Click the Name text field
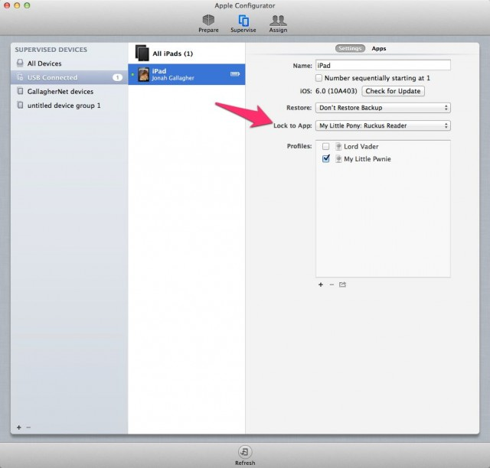490x468 pixels. [x=383, y=65]
